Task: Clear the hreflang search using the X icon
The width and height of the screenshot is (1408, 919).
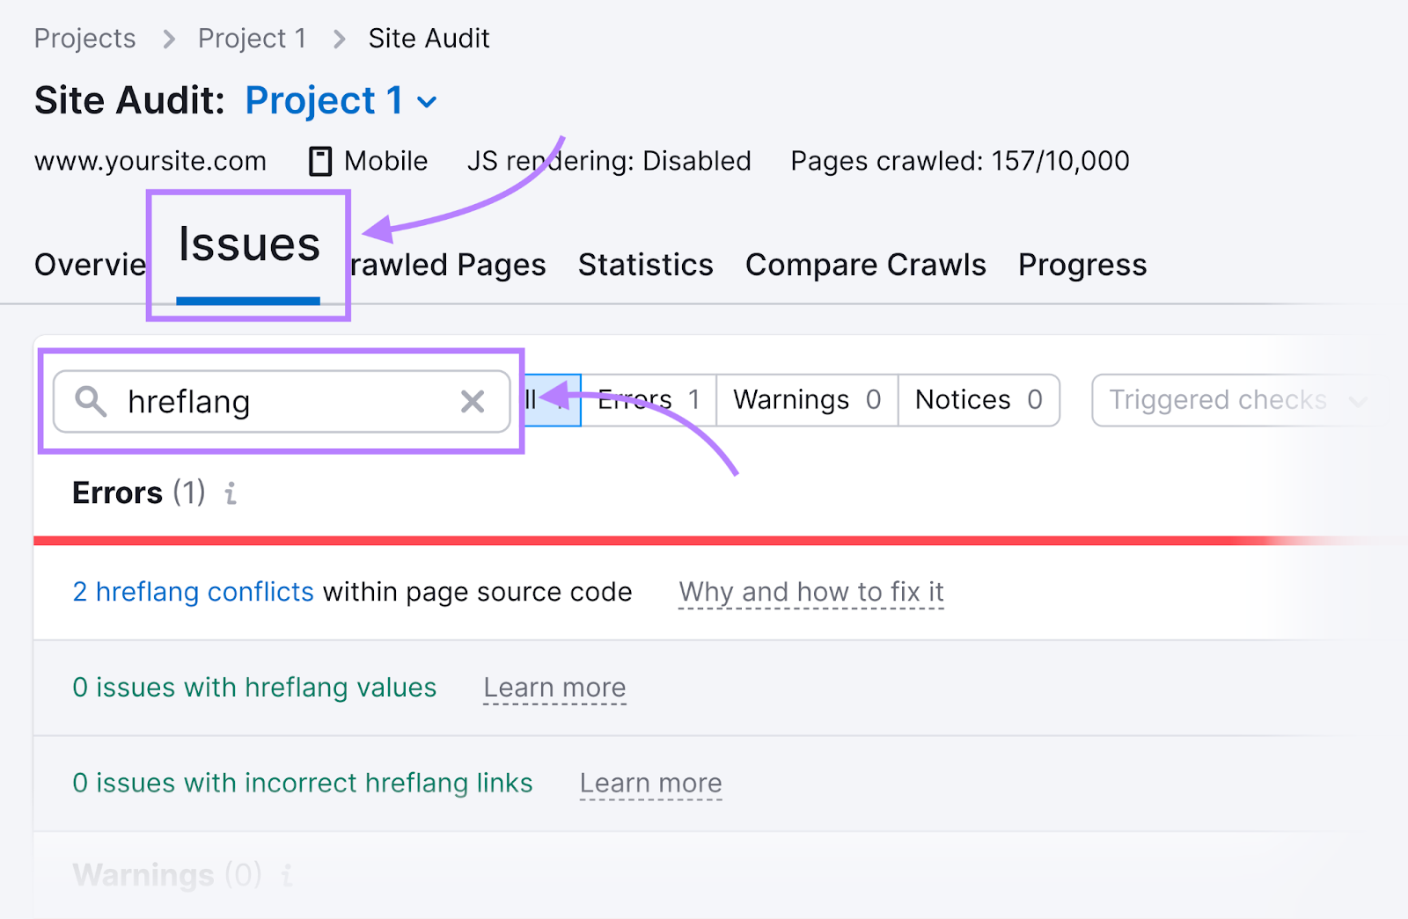Action: click(473, 402)
